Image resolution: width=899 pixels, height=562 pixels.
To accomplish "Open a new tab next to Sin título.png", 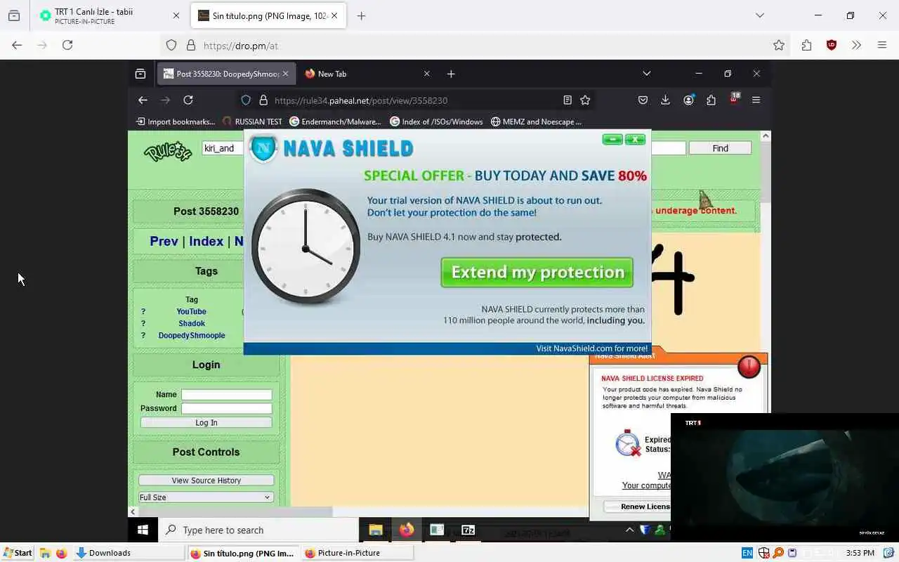I will pyautogui.click(x=361, y=15).
